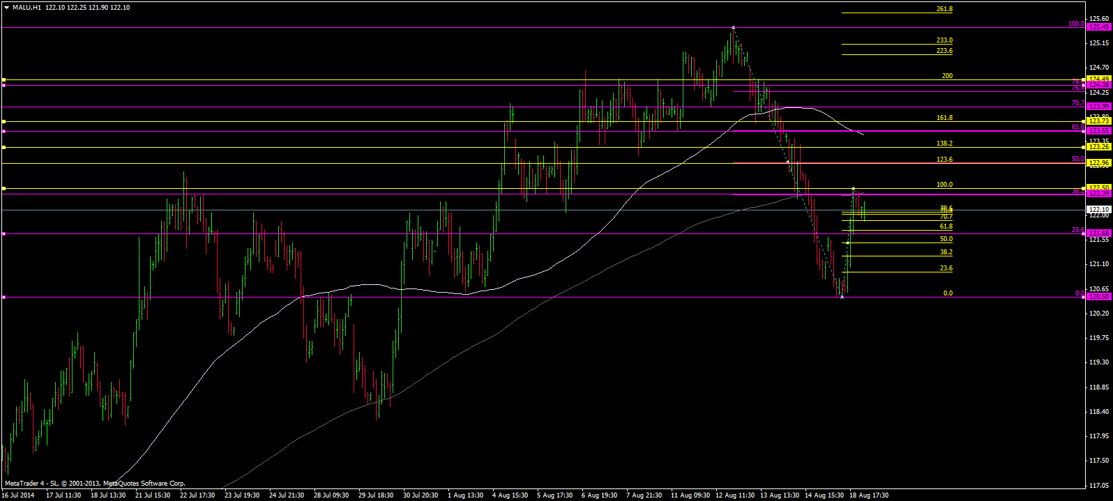Open the chart menu triangle beside MALU,H1
This screenshot has width=1113, height=501.
click(x=7, y=7)
